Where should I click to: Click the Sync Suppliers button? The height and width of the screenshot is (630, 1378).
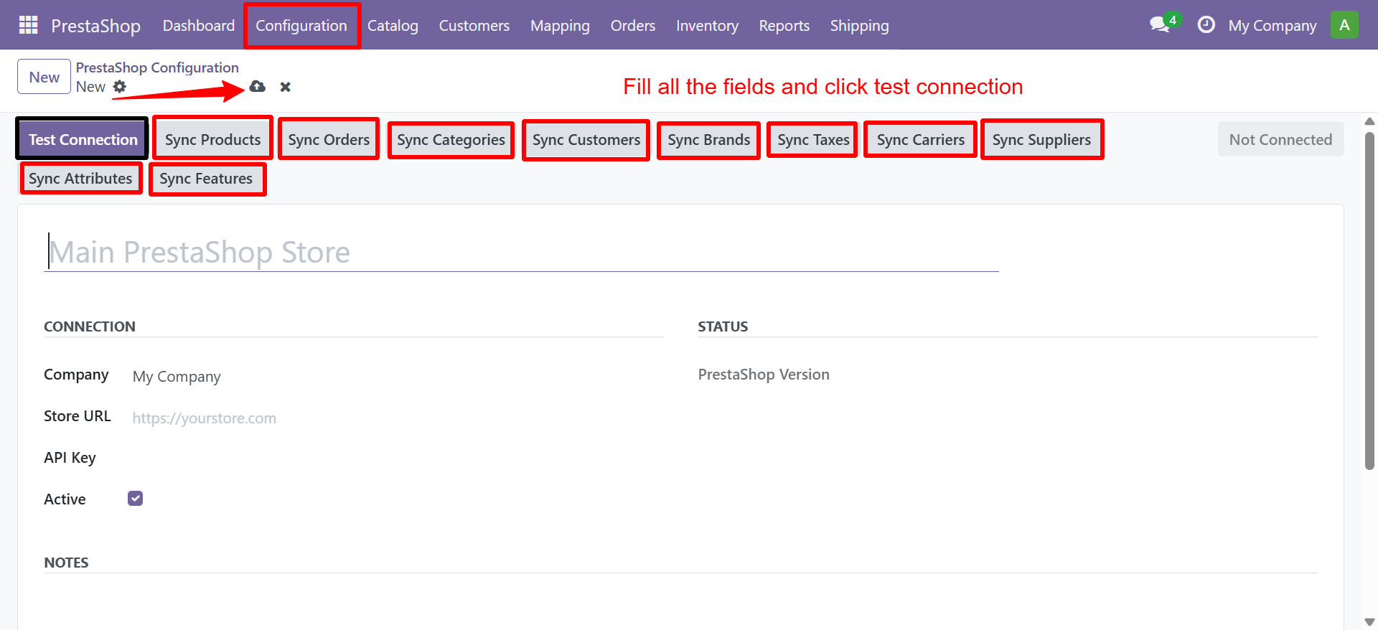pyautogui.click(x=1041, y=139)
